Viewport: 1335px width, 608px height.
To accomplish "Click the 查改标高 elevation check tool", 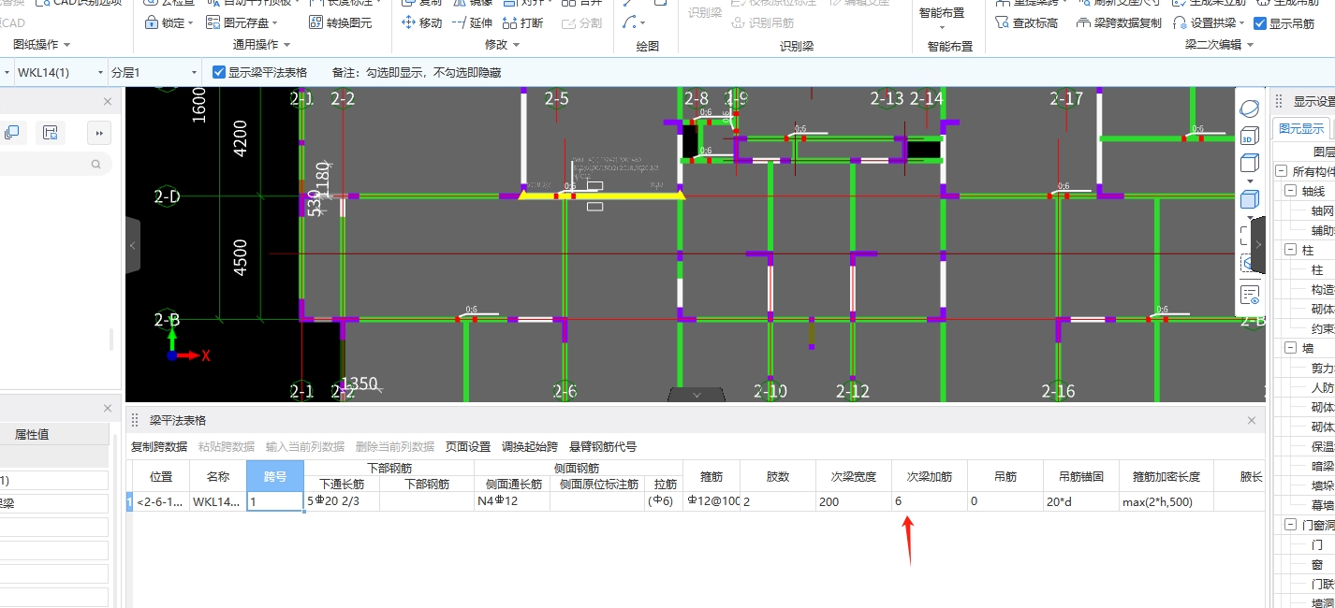I will [1027, 22].
